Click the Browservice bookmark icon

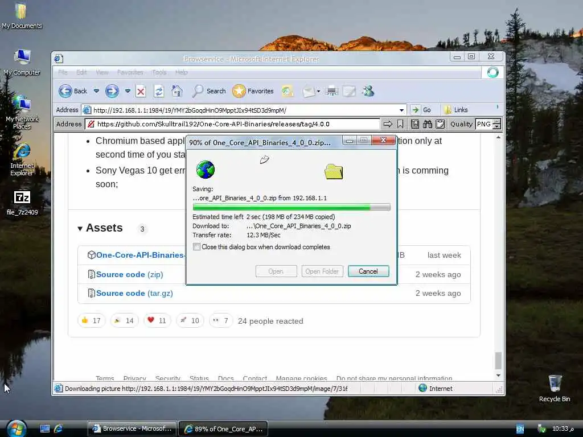(400, 124)
